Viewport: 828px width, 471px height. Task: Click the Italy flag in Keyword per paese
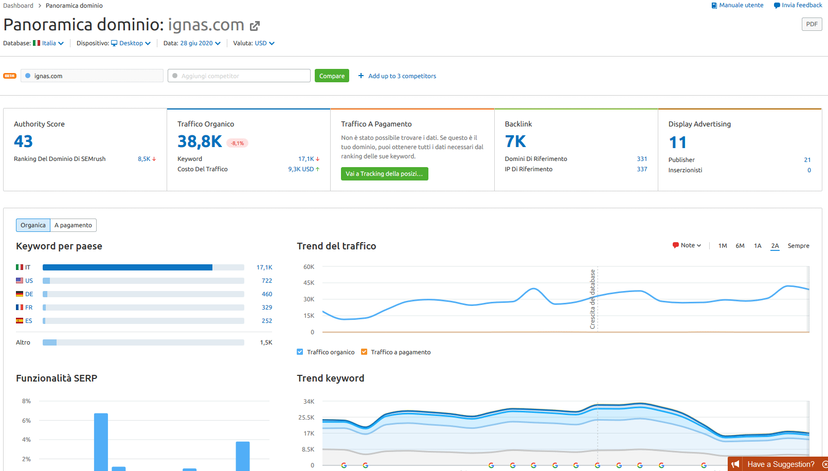20,267
